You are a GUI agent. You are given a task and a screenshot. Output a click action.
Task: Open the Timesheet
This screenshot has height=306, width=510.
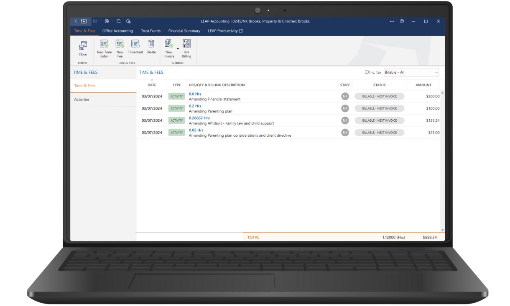click(x=135, y=47)
